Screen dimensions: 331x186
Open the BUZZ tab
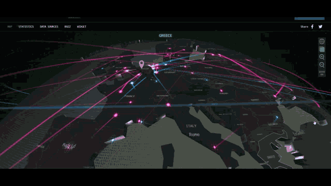pyautogui.click(x=68, y=26)
